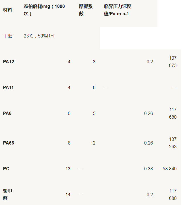Select the 泰伯磨耗/mg header cell
183x205 pixels.
(44, 10)
